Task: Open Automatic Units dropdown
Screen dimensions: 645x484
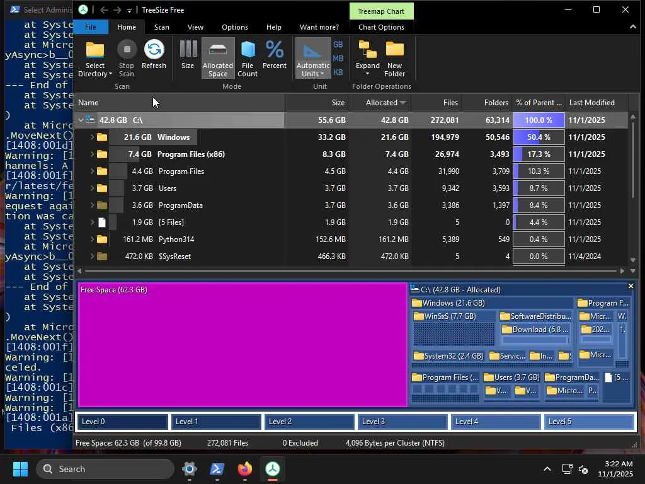Action: (x=313, y=59)
